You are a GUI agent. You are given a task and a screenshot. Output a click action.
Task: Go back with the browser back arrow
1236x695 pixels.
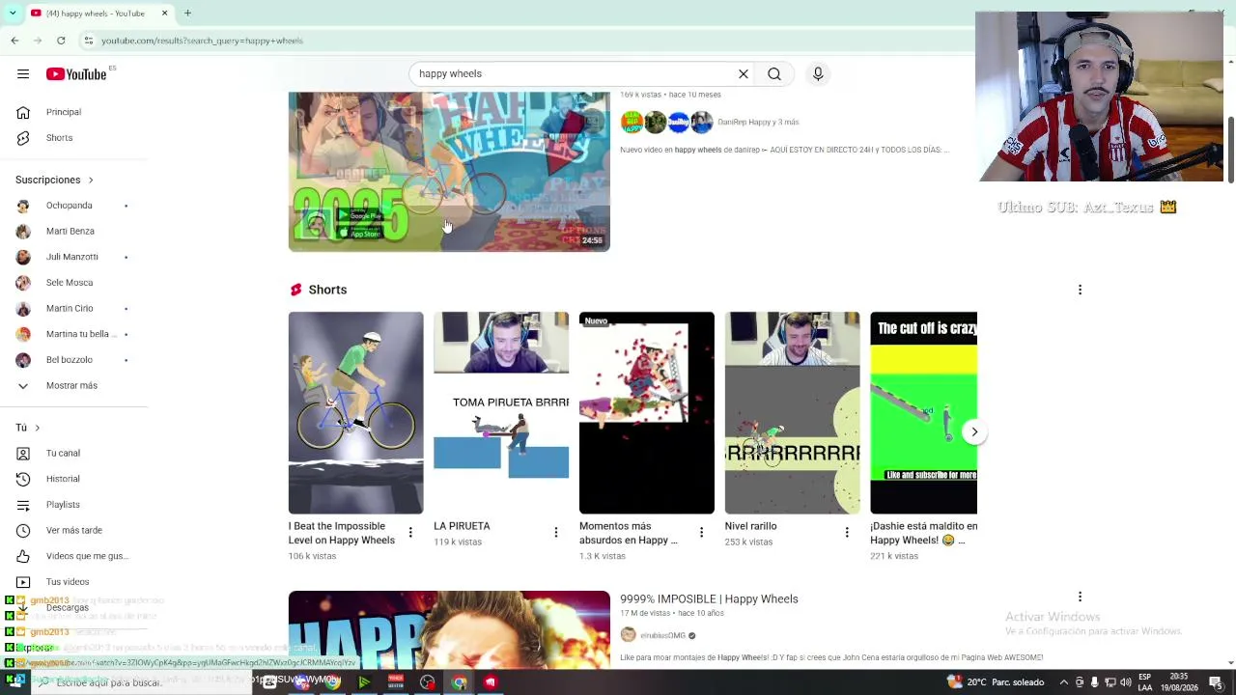pos(14,41)
